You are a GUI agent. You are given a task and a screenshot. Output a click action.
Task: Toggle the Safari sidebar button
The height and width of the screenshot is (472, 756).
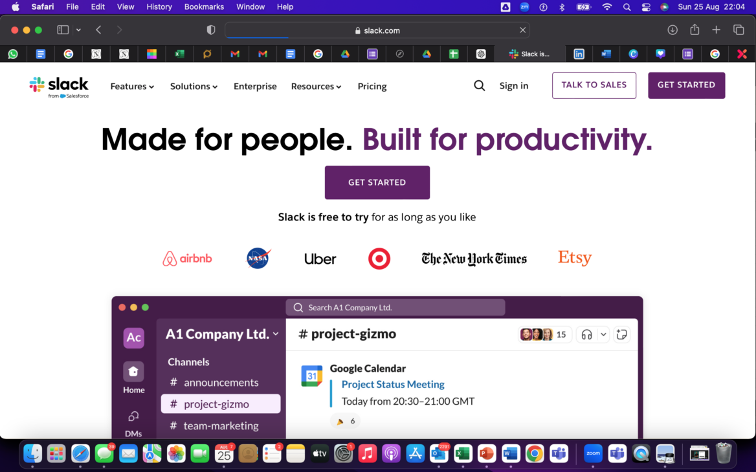tap(63, 30)
